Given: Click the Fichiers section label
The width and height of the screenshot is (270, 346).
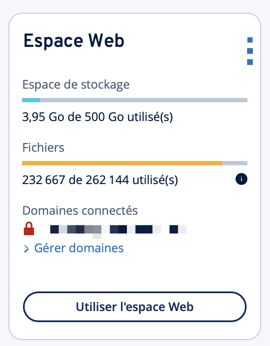Looking at the screenshot, I should point(43,147).
